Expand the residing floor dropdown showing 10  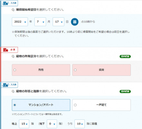point(80,124)
